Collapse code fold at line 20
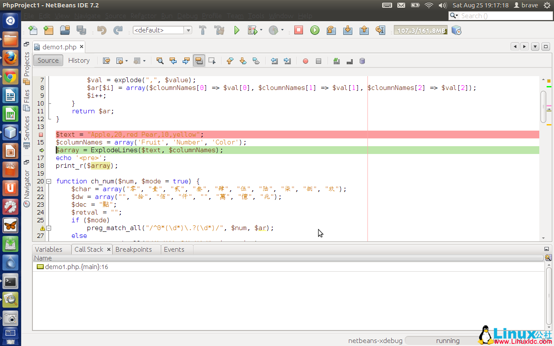The image size is (554, 346). click(49, 181)
